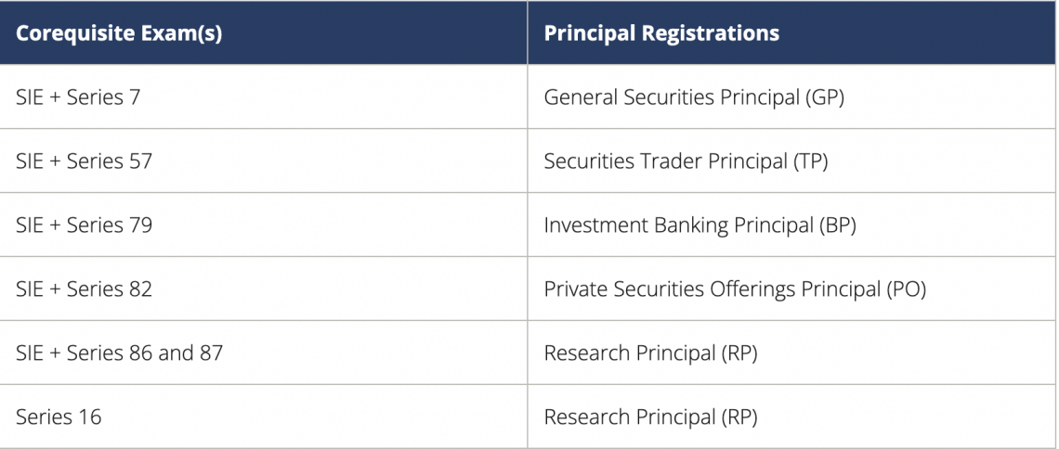The height and width of the screenshot is (449, 1059).
Task: Select the SIE + Series 7 cell
Action: point(78,96)
